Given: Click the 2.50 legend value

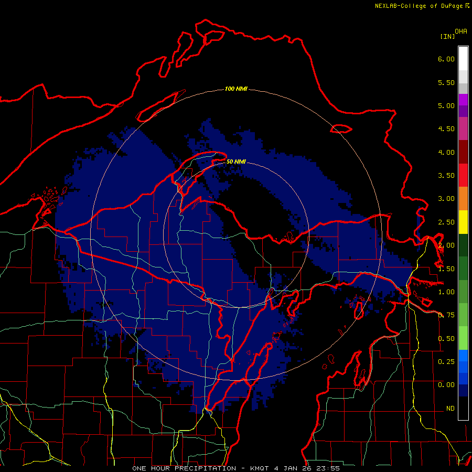Looking at the screenshot, I should 446,222.
